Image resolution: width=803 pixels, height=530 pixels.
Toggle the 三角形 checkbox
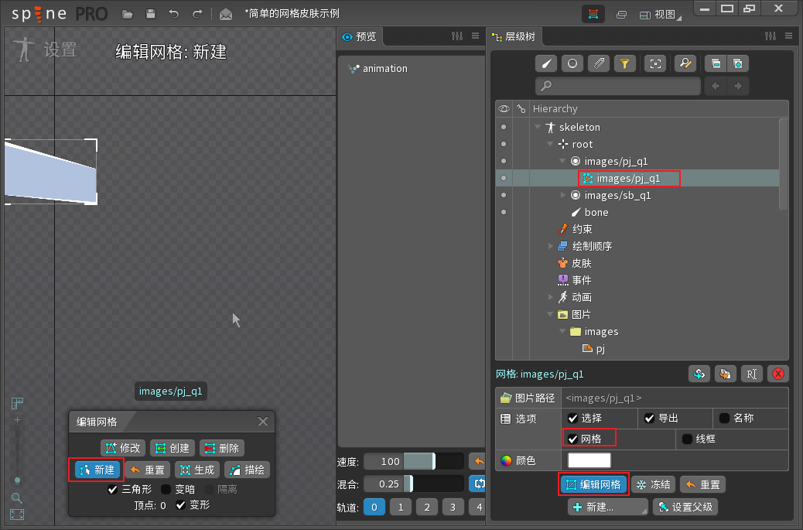tap(113, 489)
